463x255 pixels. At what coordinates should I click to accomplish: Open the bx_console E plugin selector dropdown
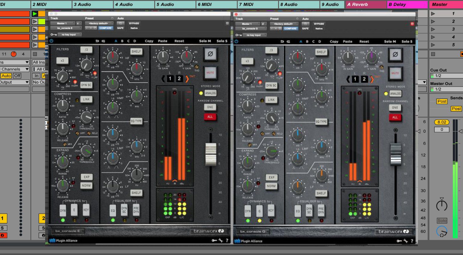(x=66, y=28)
